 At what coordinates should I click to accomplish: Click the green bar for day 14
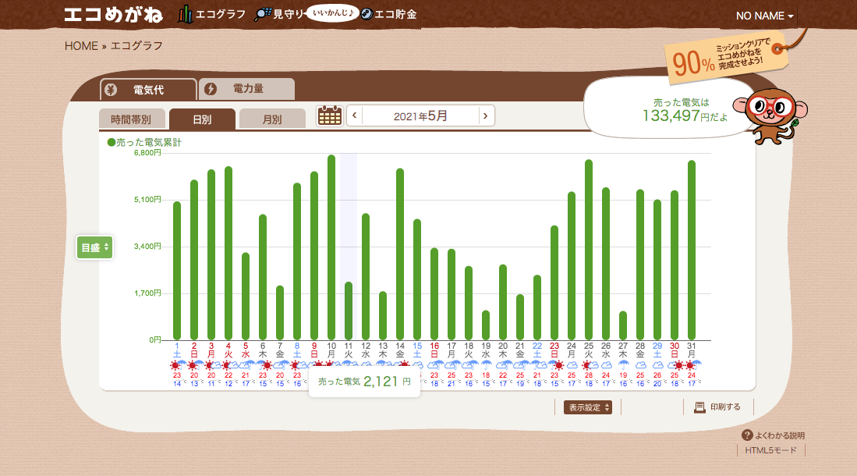[x=400, y=254]
